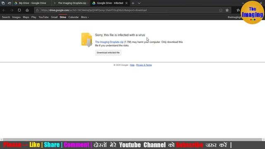Open new tab with plus icon
Image resolution: width=265 pixels, height=149 pixels.
[133, 3]
